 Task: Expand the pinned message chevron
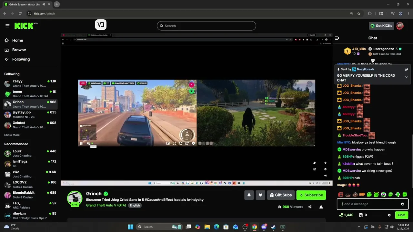(406, 77)
